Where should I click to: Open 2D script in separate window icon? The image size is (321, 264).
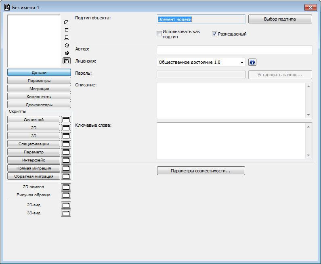(66, 128)
